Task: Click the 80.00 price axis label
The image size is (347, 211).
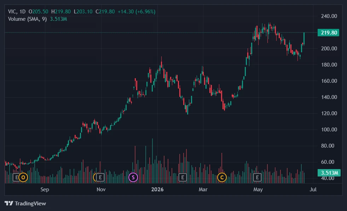Action: [x=328, y=146]
